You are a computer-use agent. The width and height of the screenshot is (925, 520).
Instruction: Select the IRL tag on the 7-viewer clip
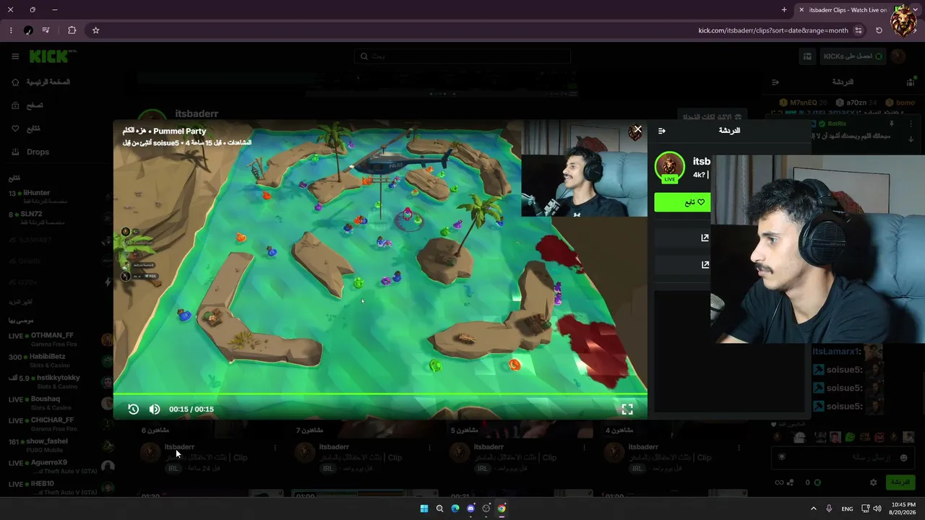tap(328, 469)
